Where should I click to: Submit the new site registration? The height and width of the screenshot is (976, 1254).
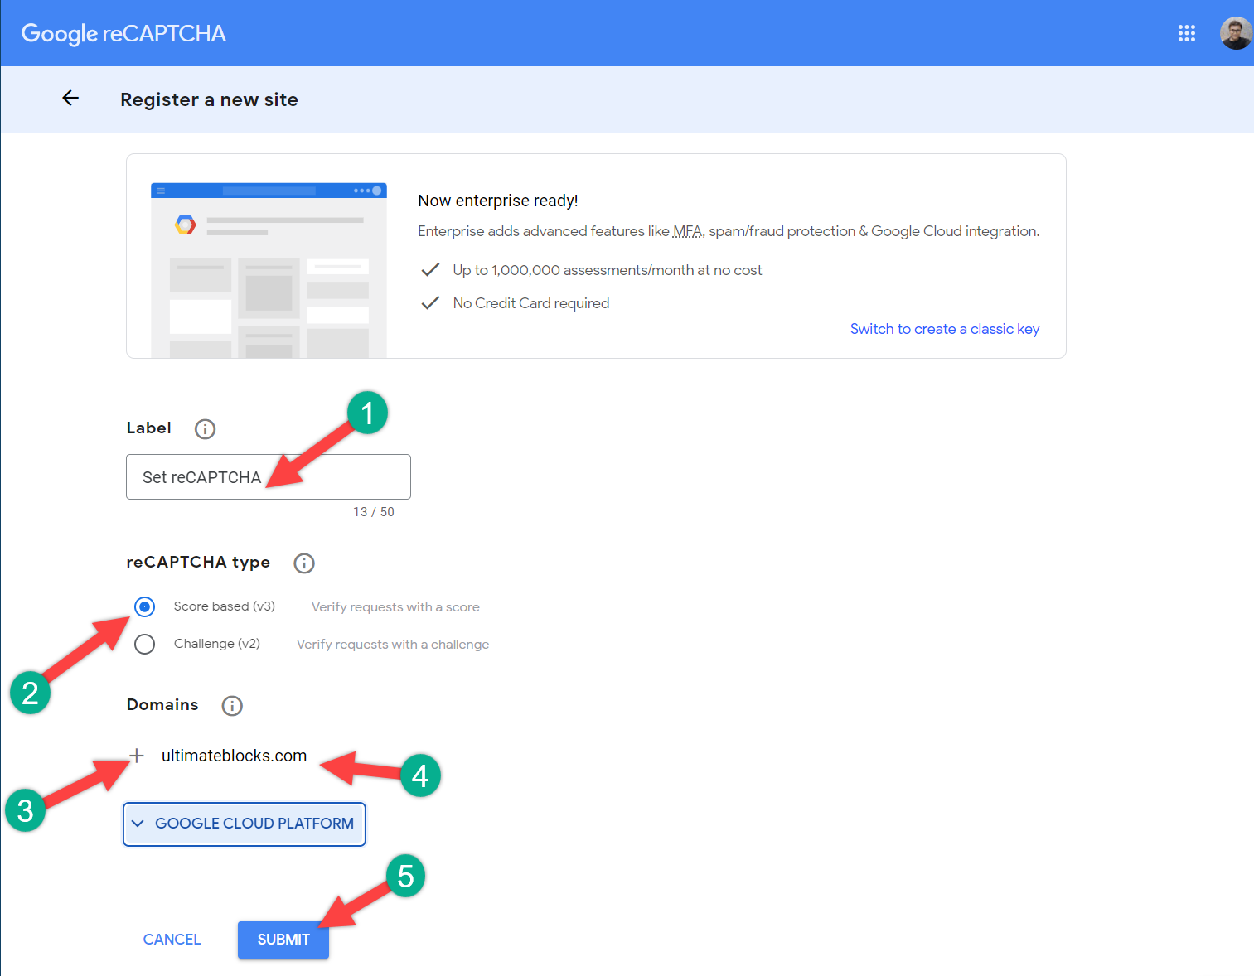point(283,940)
